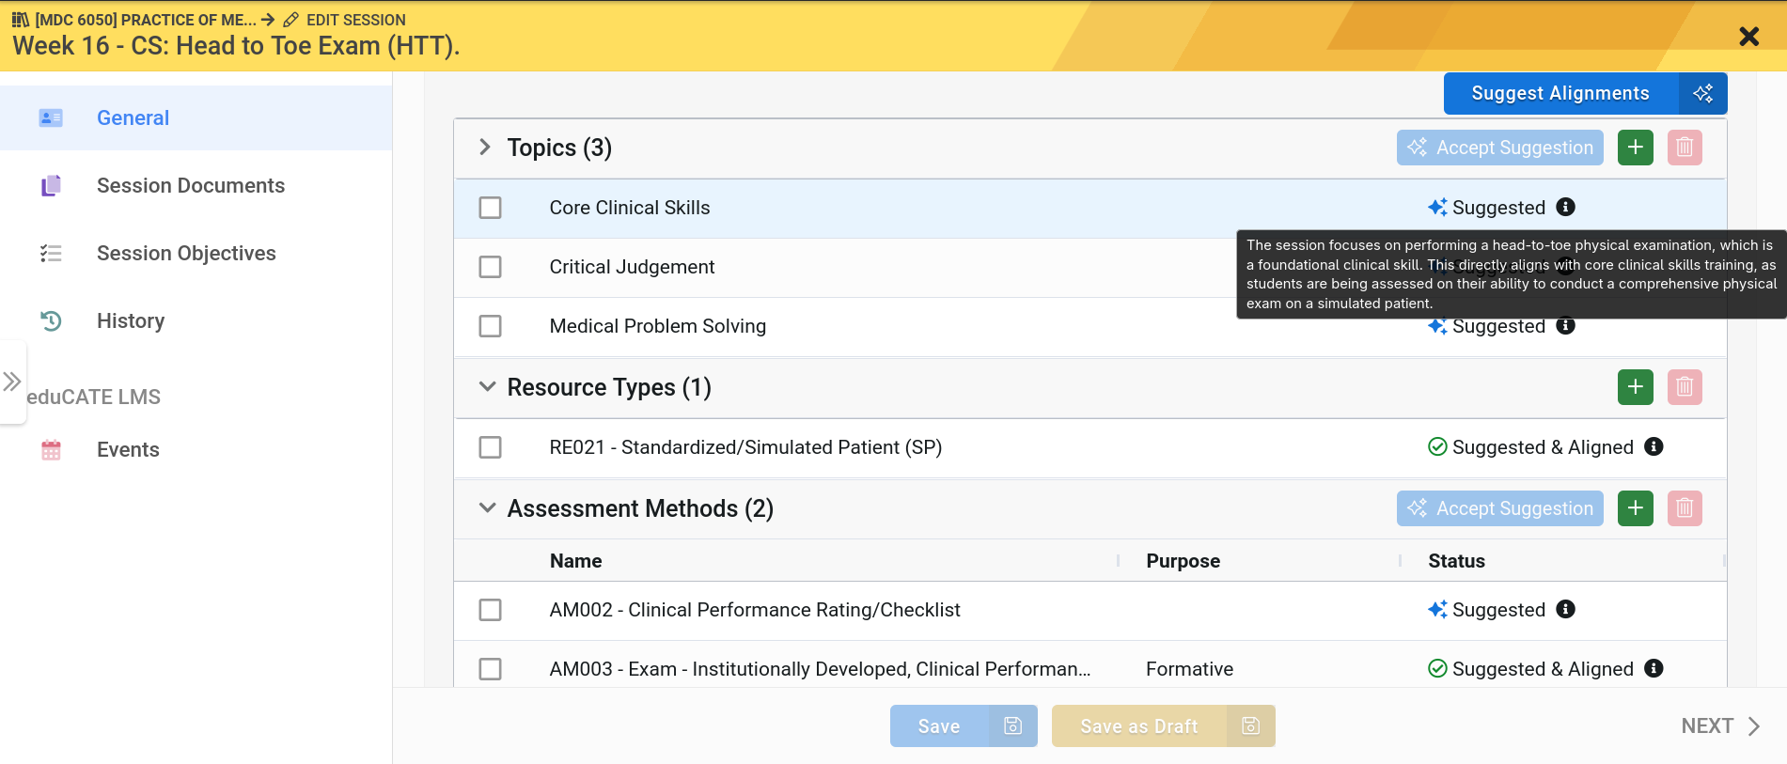Click the disk icon beside Save as Draft
The width and height of the screenshot is (1787, 764).
pos(1250,726)
